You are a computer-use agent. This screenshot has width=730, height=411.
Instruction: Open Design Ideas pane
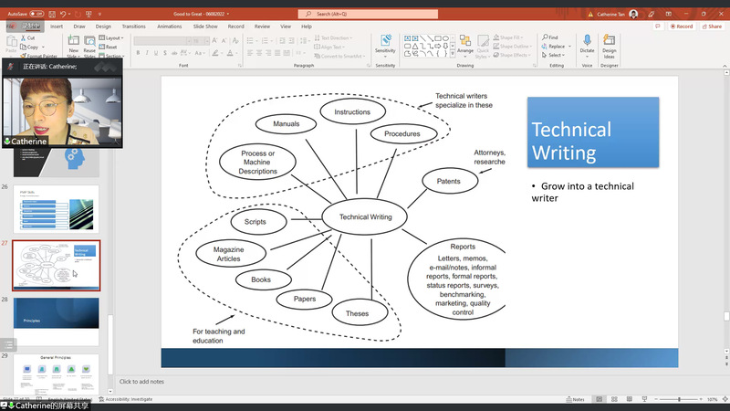click(609, 44)
